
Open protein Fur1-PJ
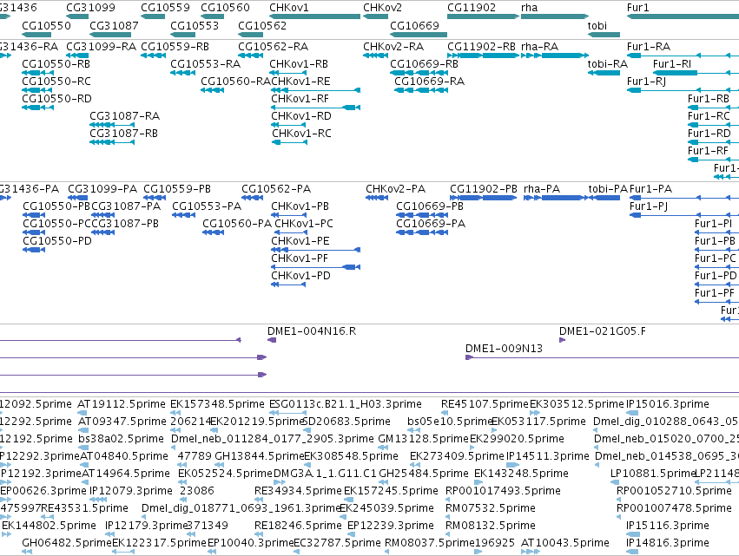[x=649, y=206]
